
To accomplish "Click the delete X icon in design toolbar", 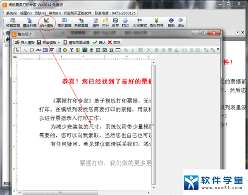I will pyautogui.click(x=149, y=50).
